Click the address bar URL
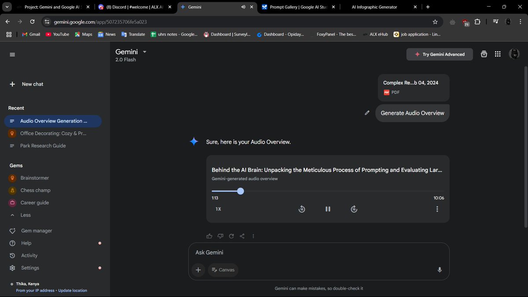Viewport: 528px width, 297px height. (x=100, y=22)
